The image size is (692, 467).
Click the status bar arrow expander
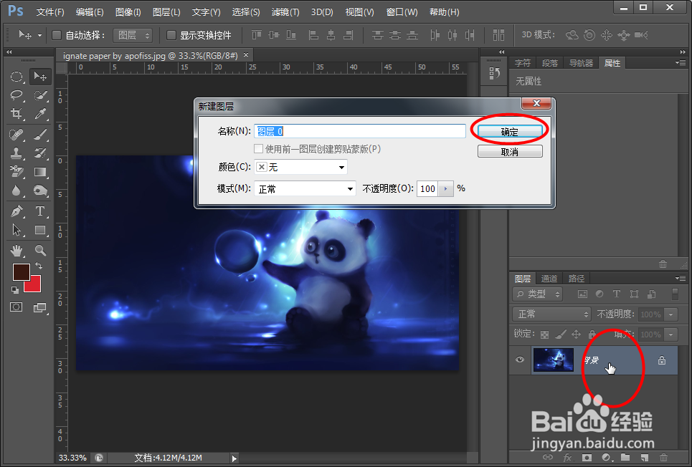234,458
